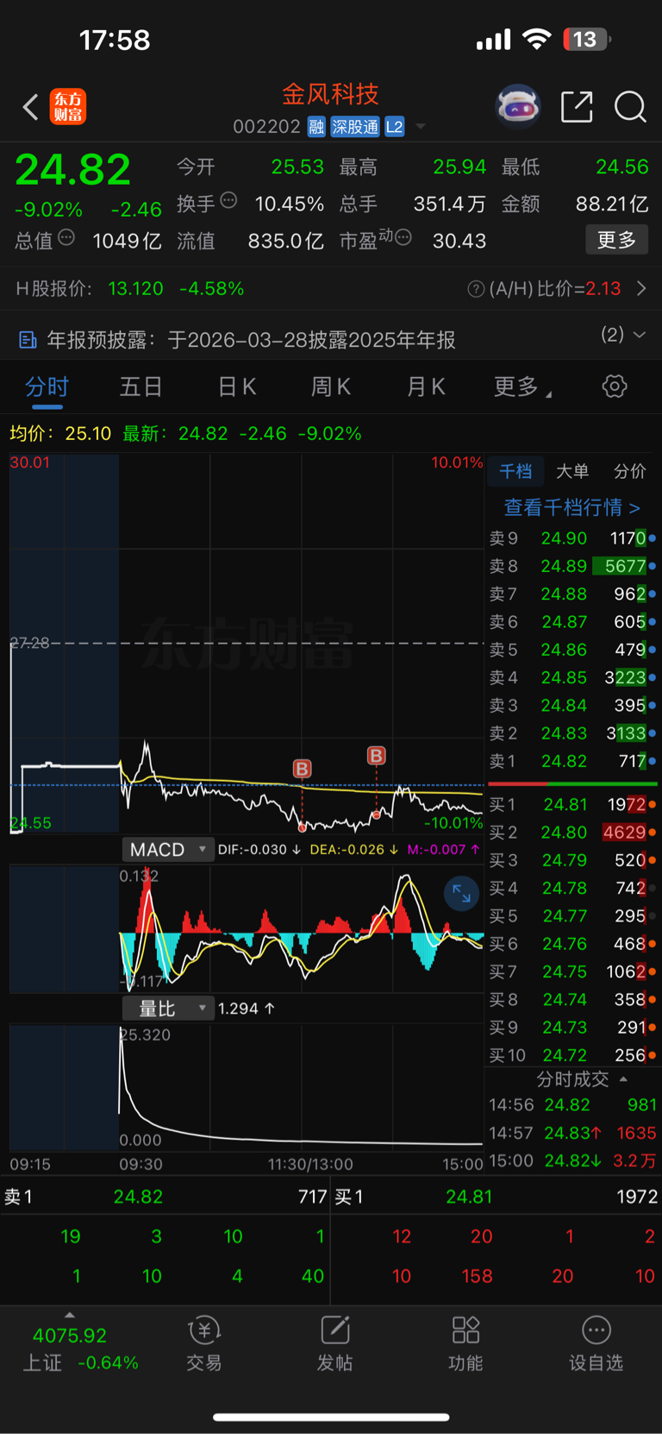Tap the 年报预披露 announcement text
Image resolution: width=662 pixels, height=1434 pixels.
tap(251, 340)
